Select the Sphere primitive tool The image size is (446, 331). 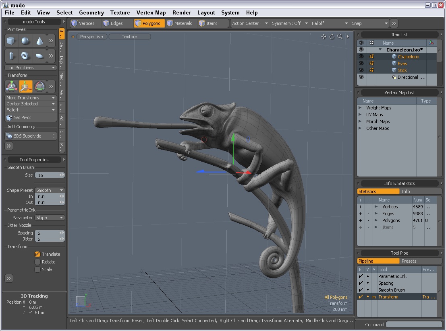[x=25, y=41]
